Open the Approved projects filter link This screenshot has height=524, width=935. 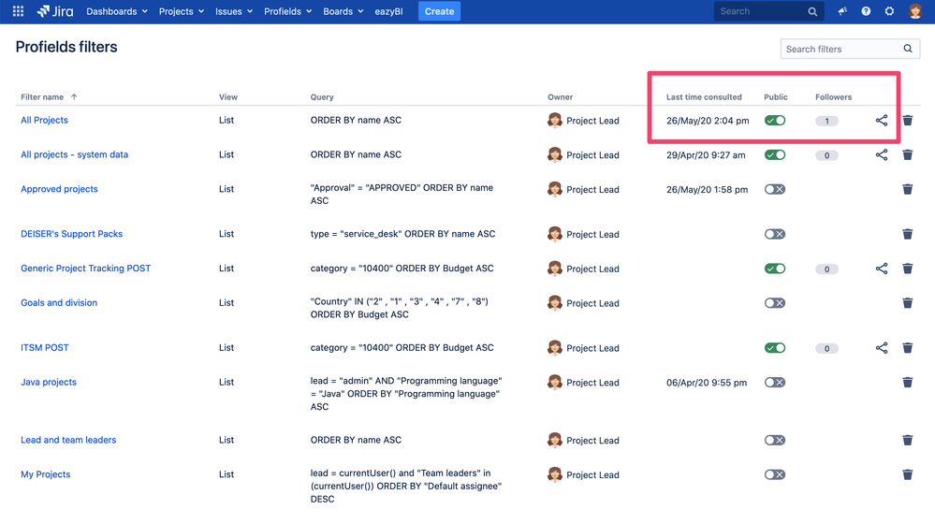[59, 189]
